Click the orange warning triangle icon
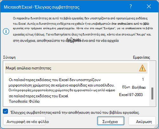The width and height of the screenshot is (159, 129). [x=142, y=68]
